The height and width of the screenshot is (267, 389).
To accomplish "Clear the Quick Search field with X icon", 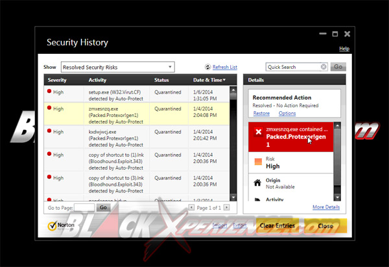I will click(x=324, y=67).
